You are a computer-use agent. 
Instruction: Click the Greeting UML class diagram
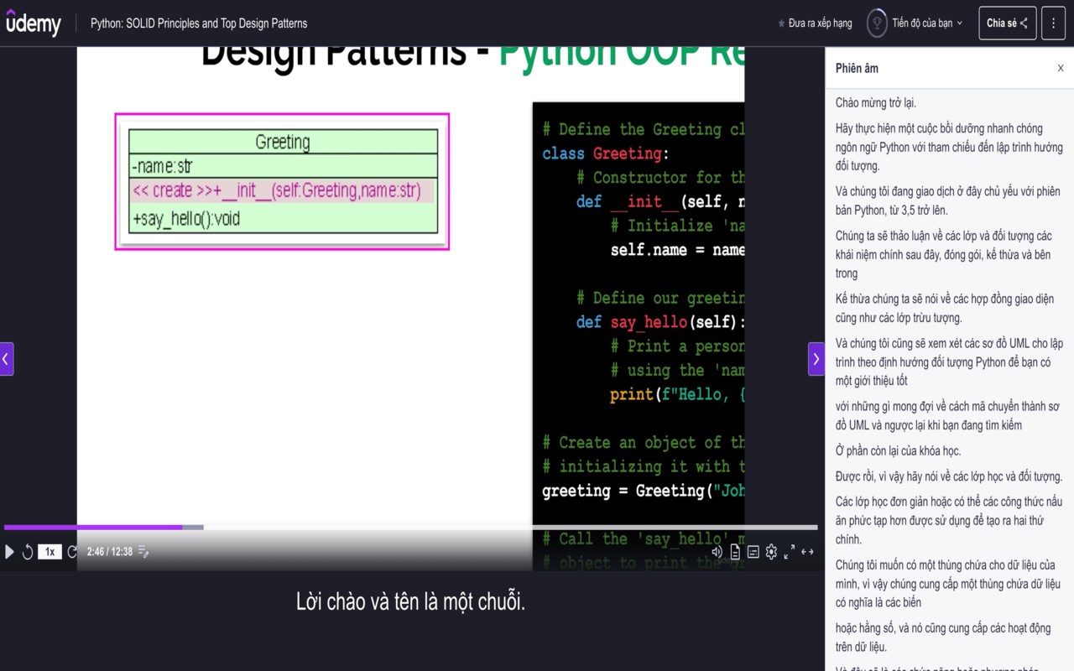point(282,182)
